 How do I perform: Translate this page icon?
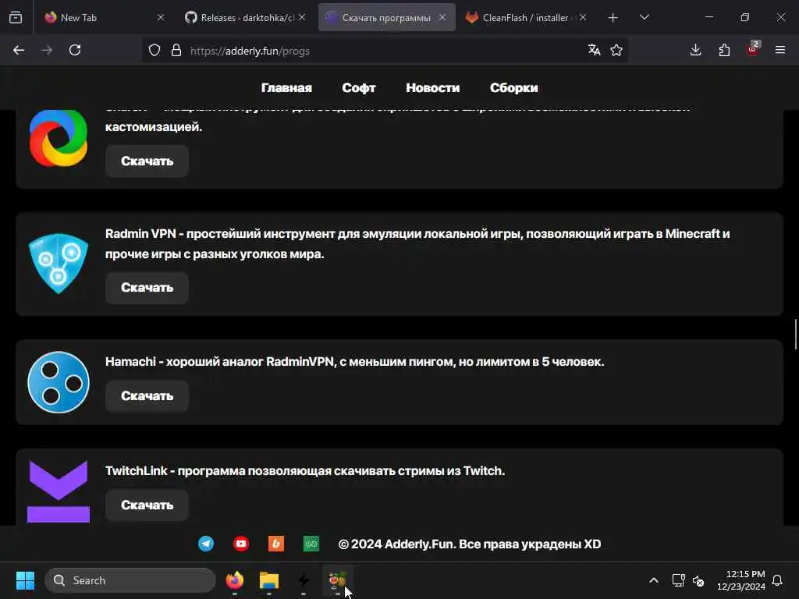(594, 50)
